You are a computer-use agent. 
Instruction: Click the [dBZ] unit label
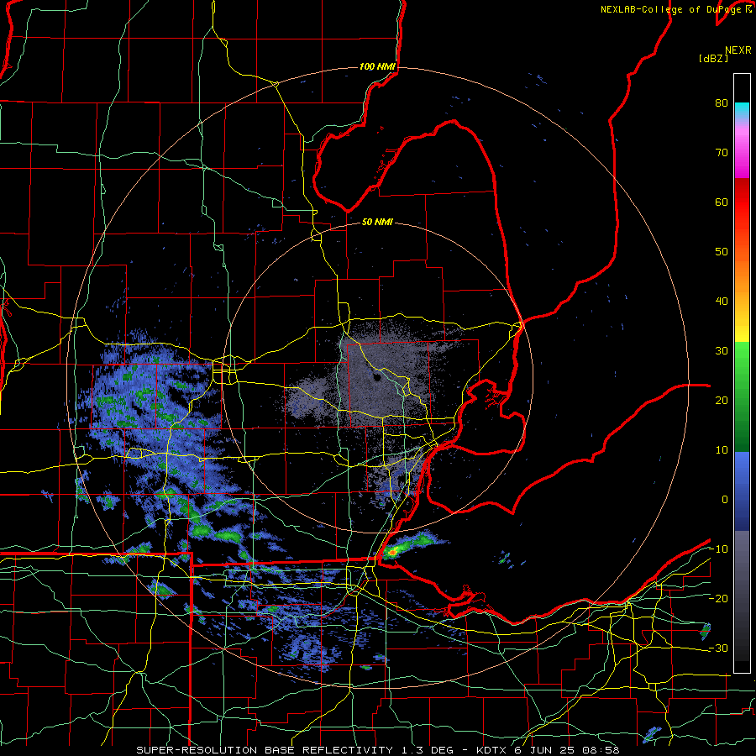[713, 59]
